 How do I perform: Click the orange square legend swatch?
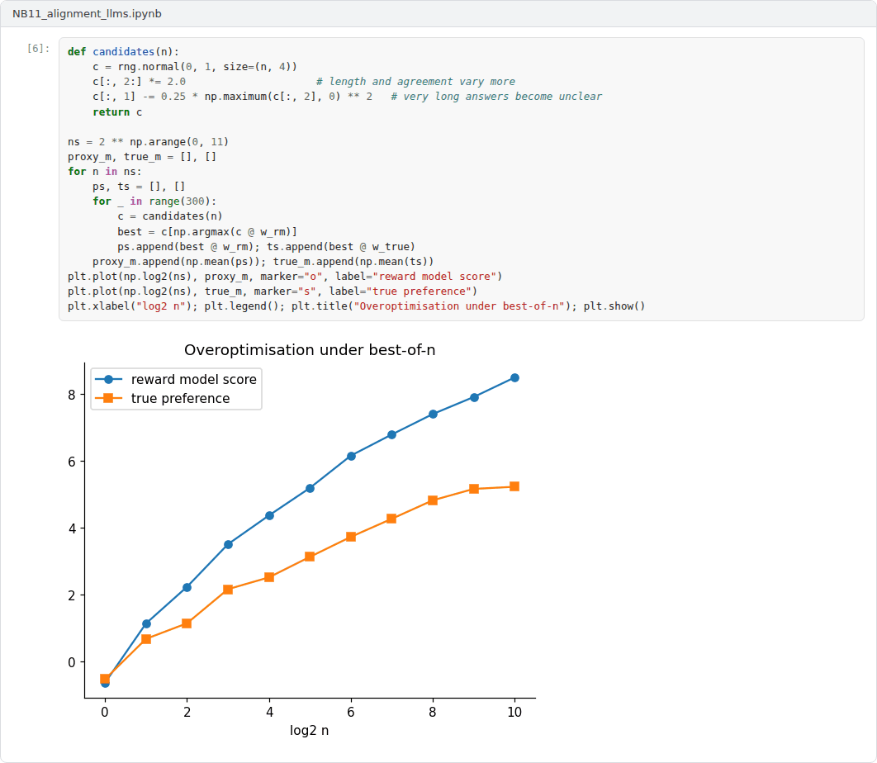tap(108, 398)
